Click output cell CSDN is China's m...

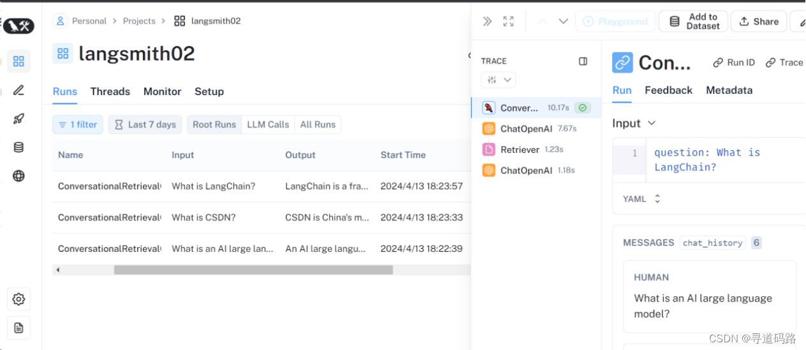[327, 217]
